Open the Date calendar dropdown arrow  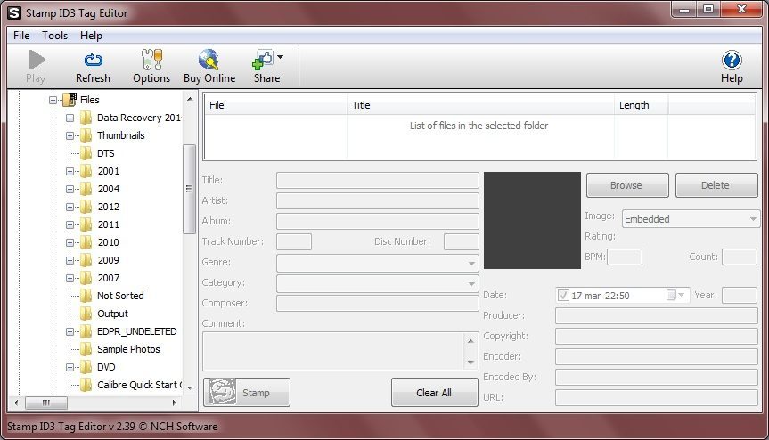pos(681,295)
